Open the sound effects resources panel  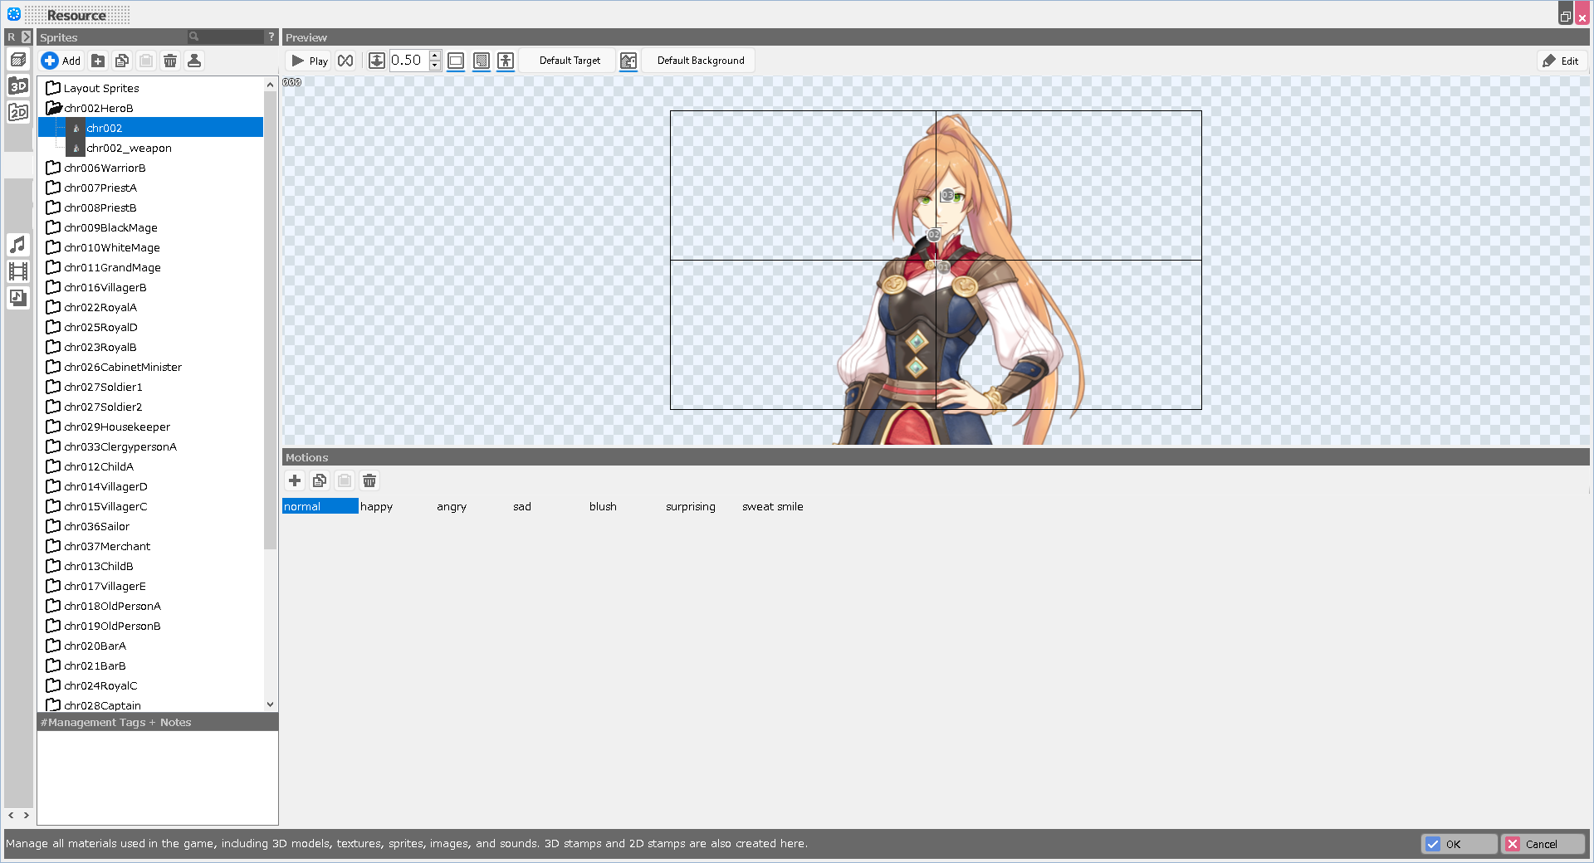(17, 298)
